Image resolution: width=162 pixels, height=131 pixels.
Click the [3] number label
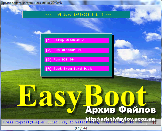(49, 60)
